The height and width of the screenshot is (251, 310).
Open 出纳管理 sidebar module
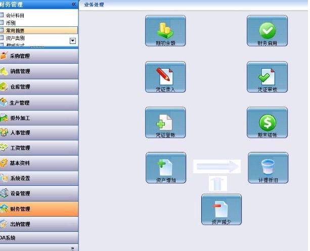point(39,224)
